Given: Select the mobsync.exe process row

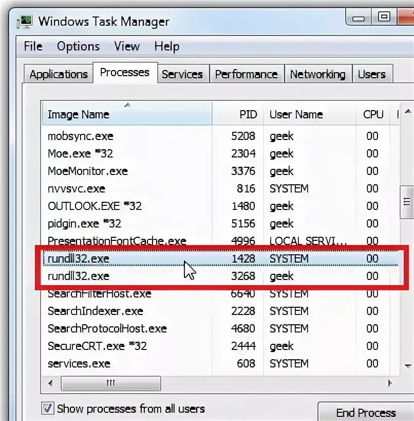Looking at the screenshot, I should coord(220,136).
